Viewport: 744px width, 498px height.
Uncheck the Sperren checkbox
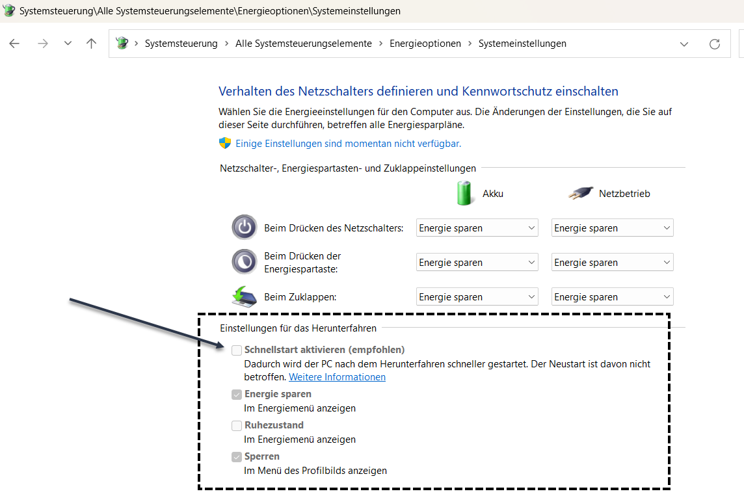click(x=237, y=457)
